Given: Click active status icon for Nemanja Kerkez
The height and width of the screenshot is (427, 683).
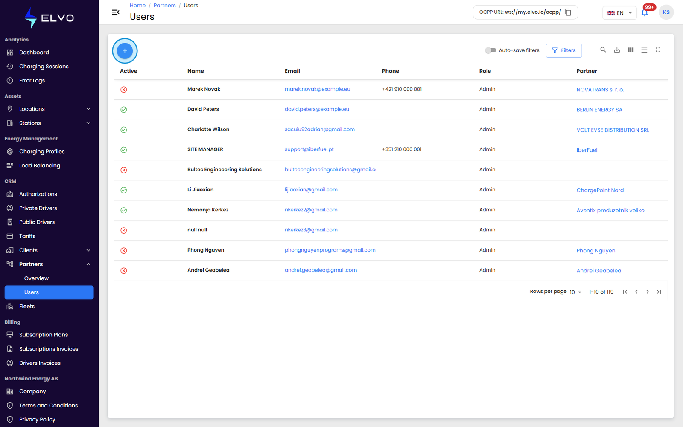Looking at the screenshot, I should (x=124, y=210).
